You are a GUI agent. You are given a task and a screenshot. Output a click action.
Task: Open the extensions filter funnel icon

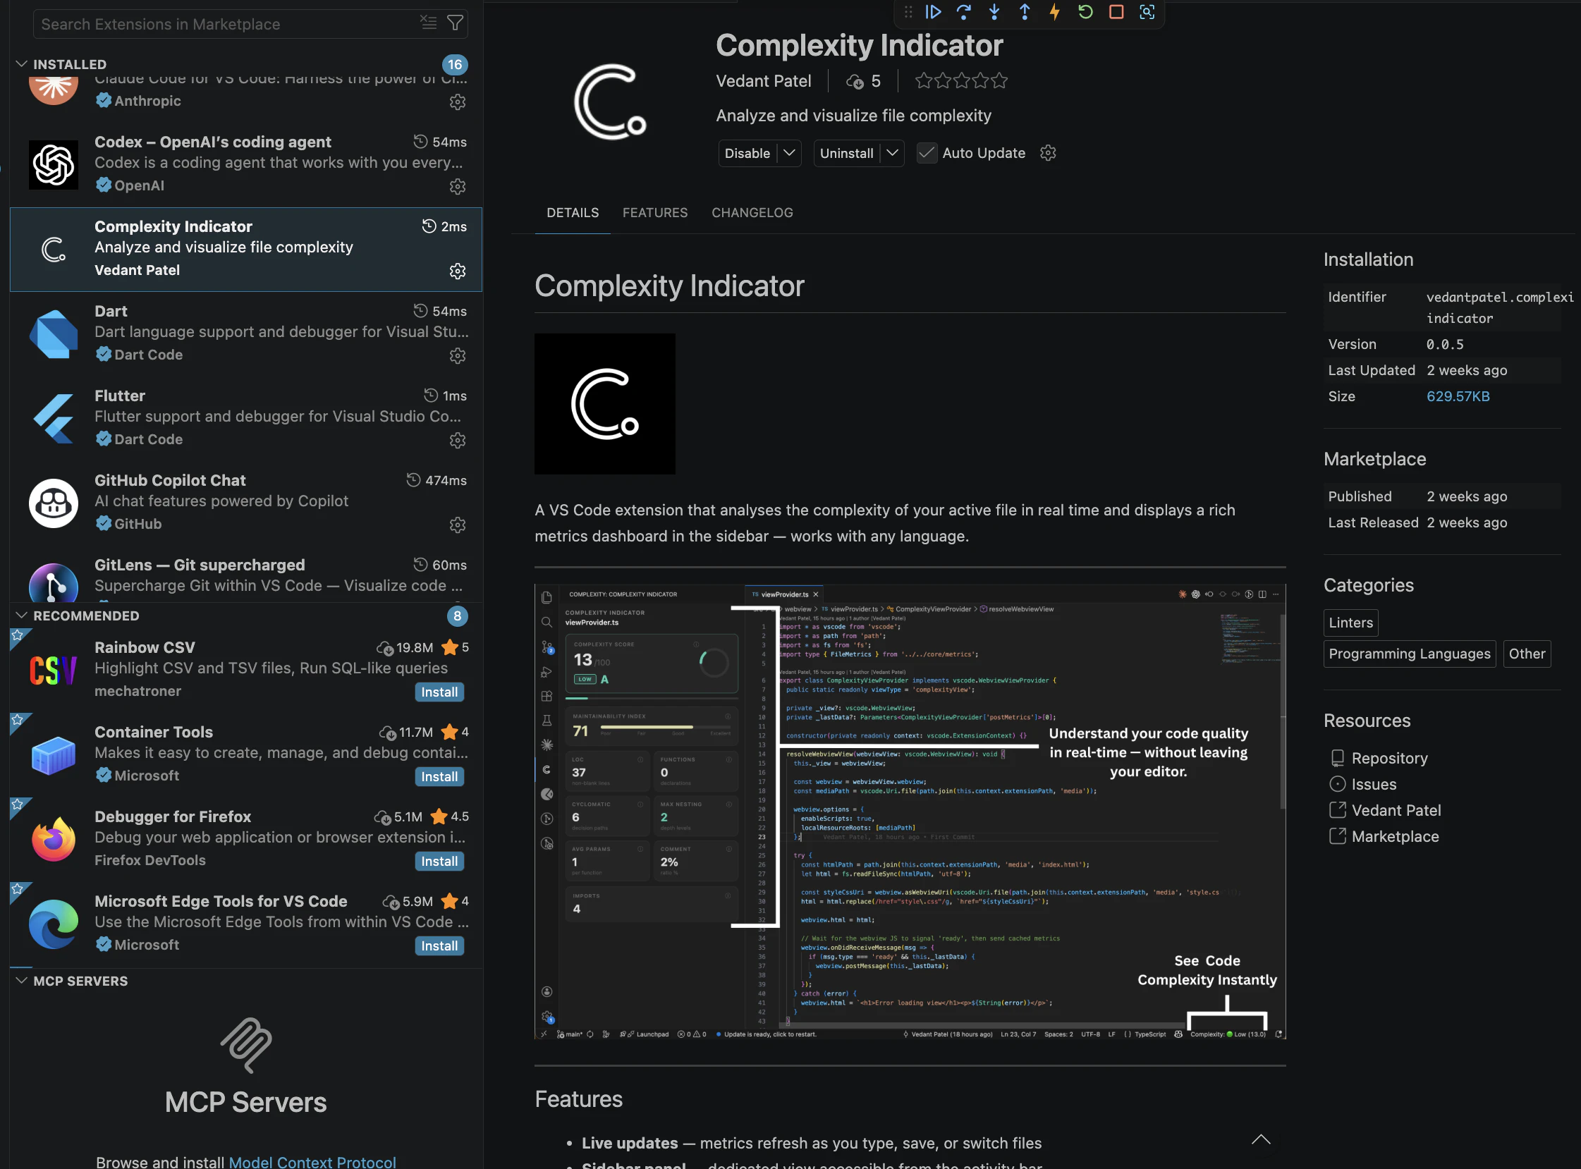[455, 23]
